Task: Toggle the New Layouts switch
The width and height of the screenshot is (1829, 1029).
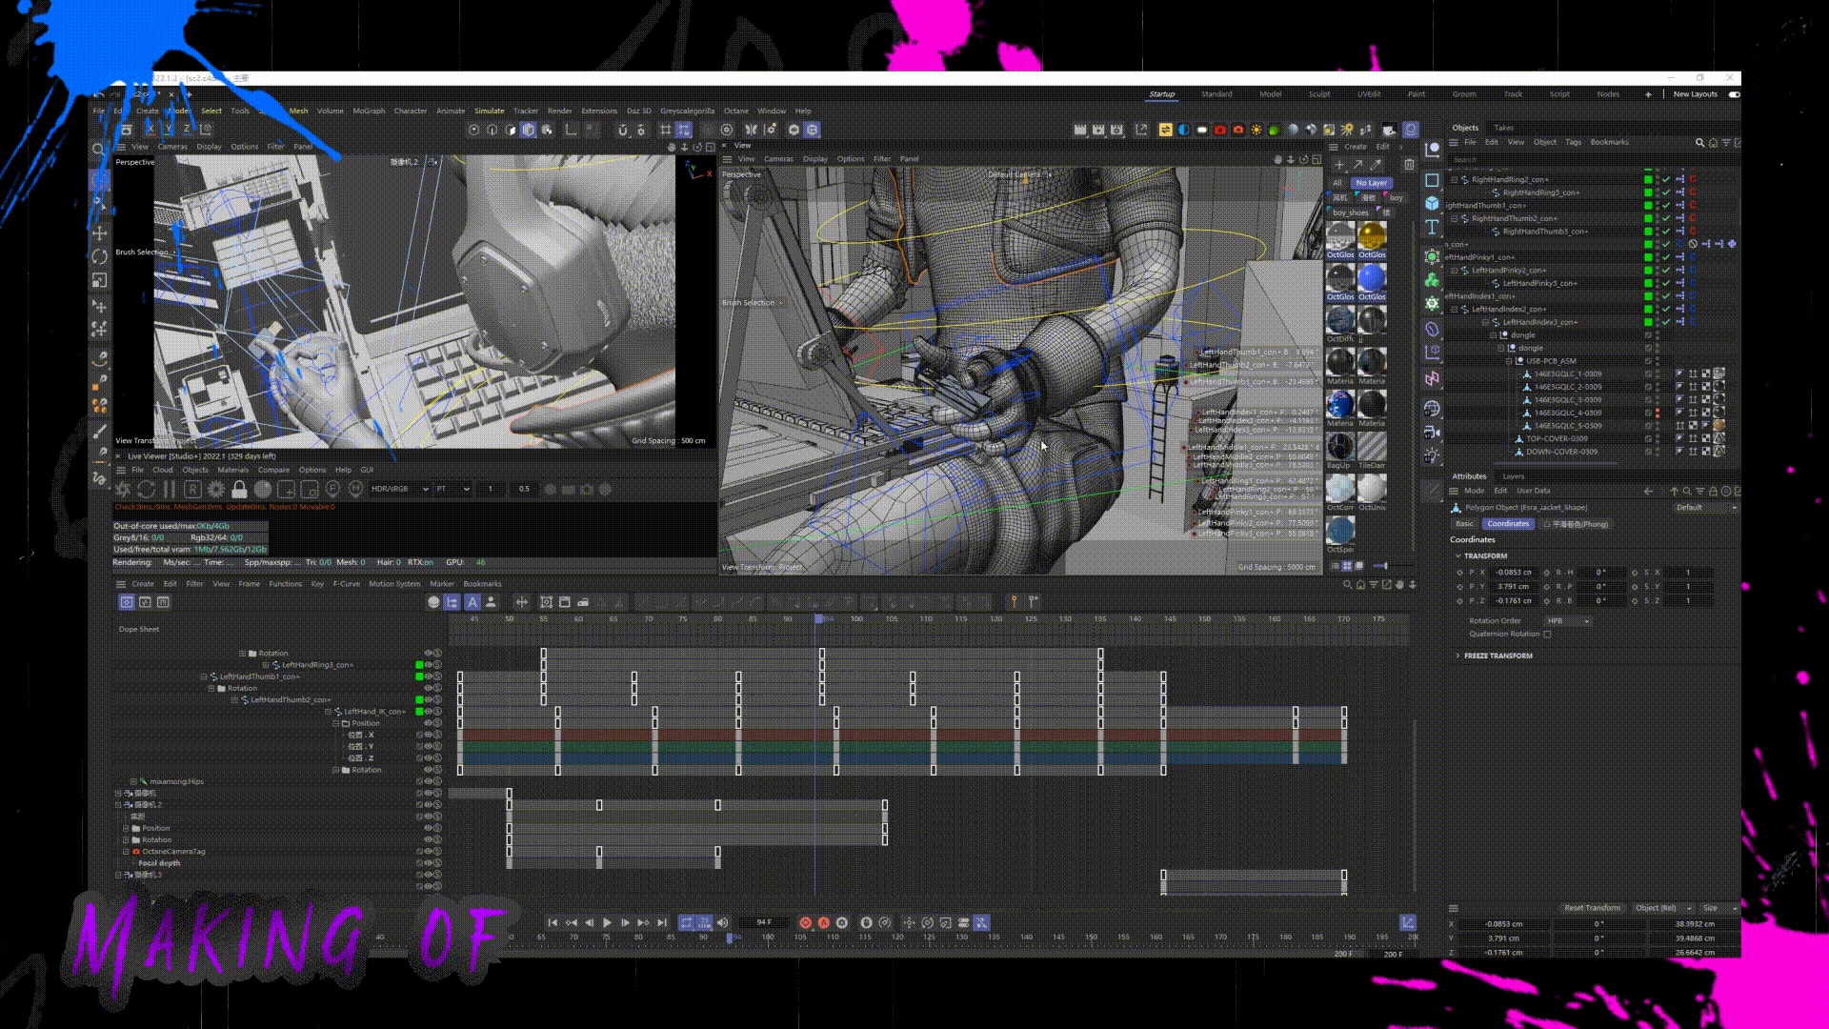Action: (x=1734, y=94)
